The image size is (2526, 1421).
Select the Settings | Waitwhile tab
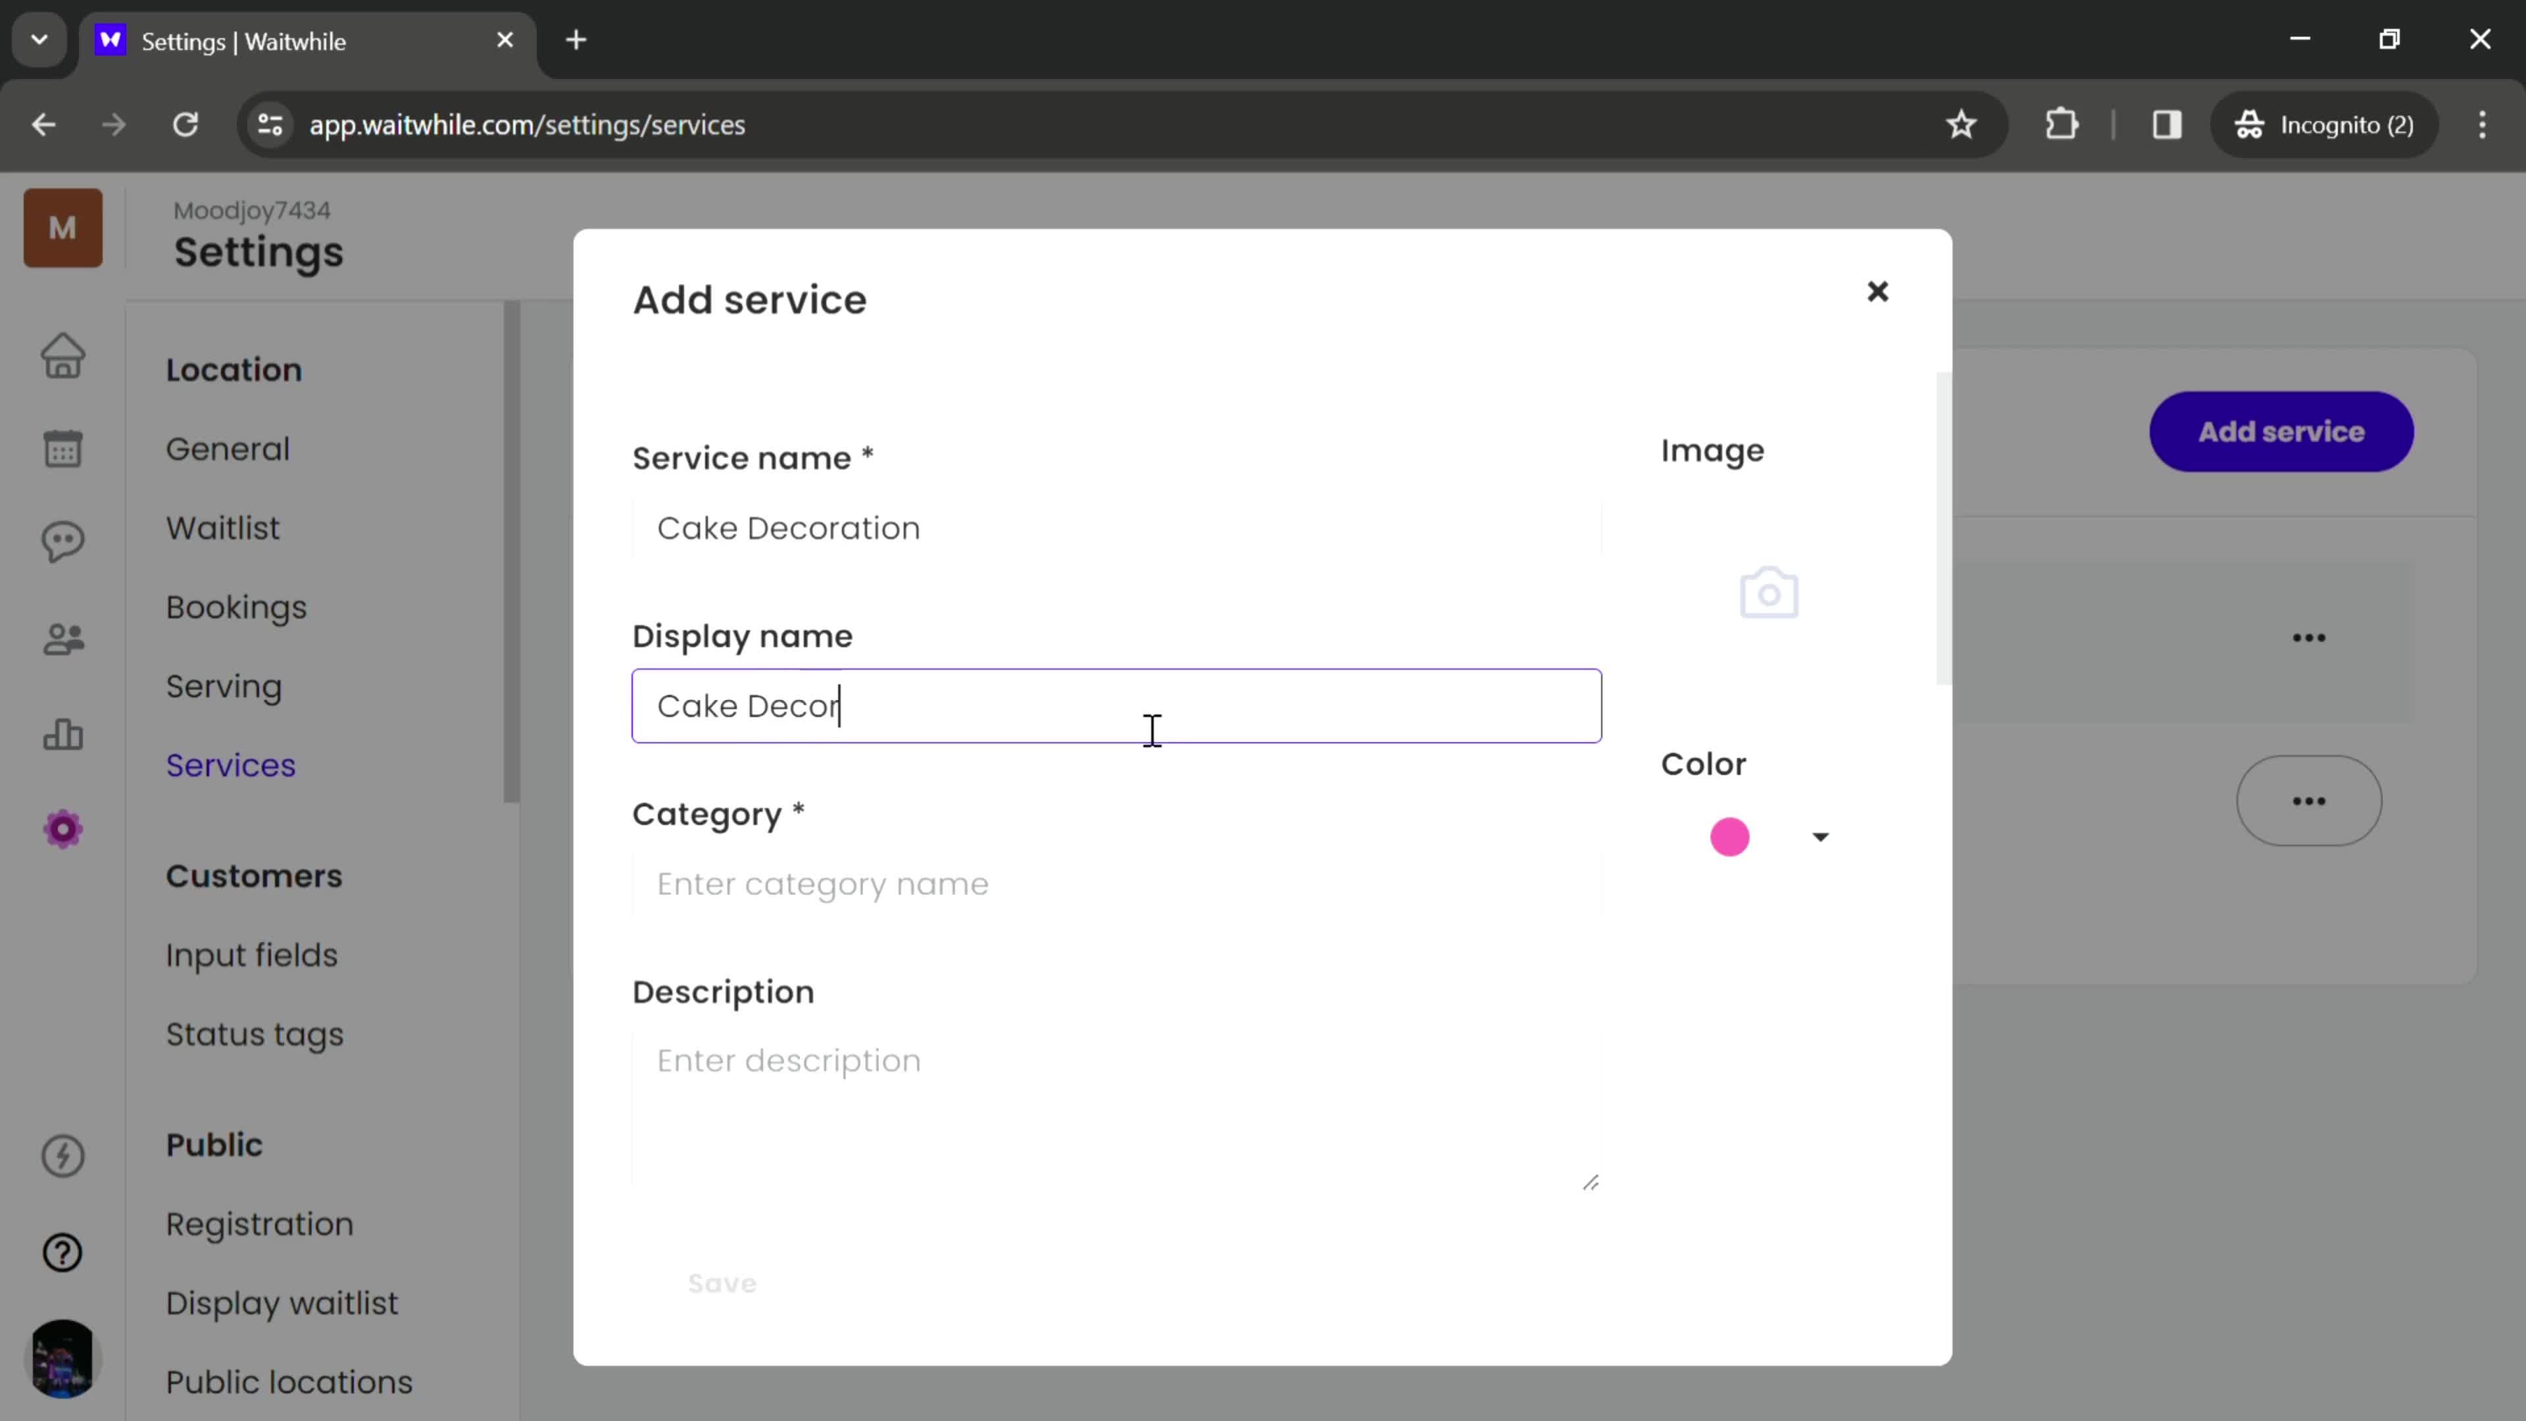307,41
